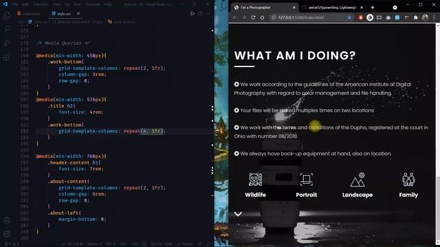Click the scroll-down chevron on the webpage
The width and height of the screenshot is (440, 247).
pyautogui.click(x=238, y=214)
